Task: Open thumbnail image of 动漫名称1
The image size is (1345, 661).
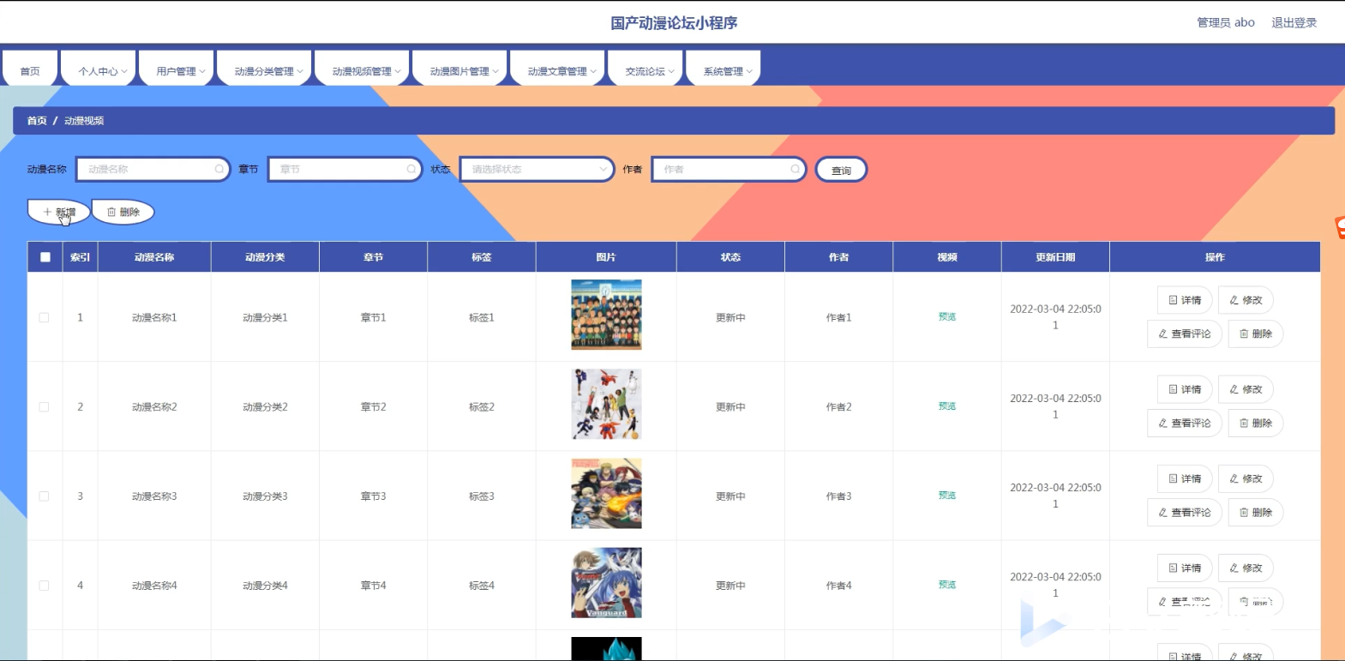Action: coord(606,315)
